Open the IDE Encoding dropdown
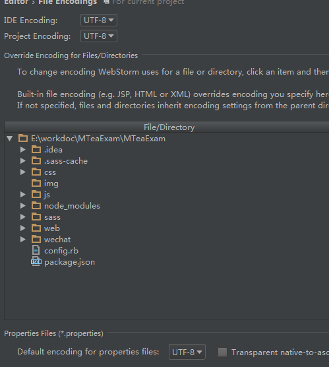The width and height of the screenshot is (329, 367). pos(99,20)
